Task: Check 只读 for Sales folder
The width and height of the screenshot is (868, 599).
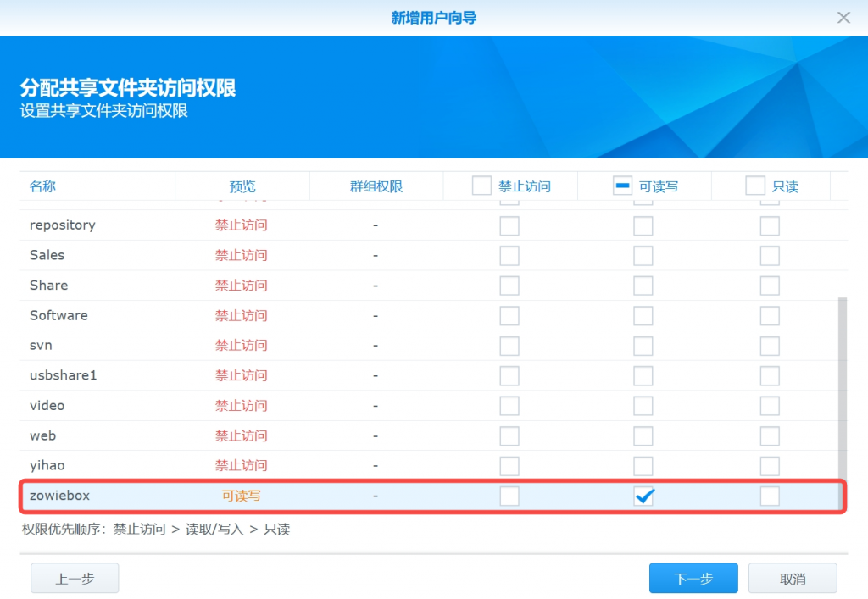Action: point(770,256)
